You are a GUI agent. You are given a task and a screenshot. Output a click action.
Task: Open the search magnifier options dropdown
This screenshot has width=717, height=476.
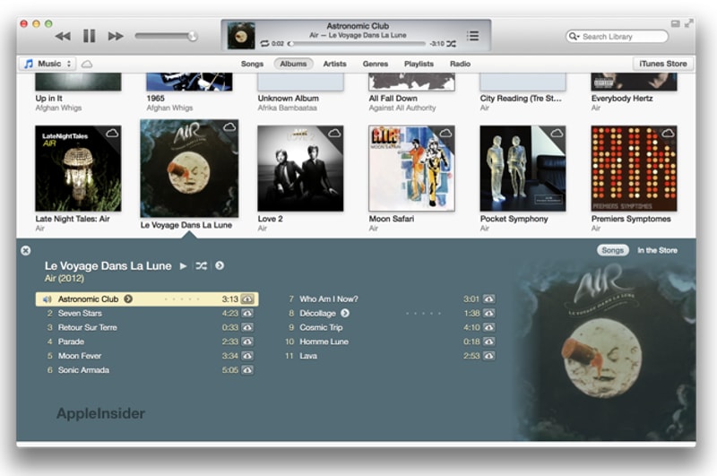click(x=574, y=36)
